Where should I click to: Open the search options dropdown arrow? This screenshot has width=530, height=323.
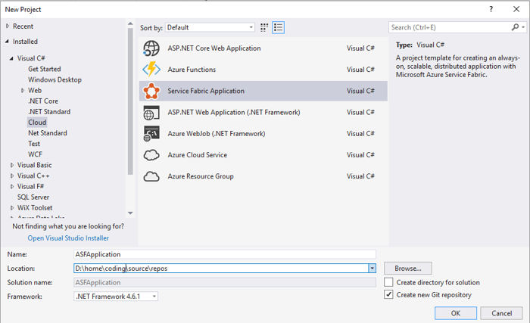coord(523,27)
